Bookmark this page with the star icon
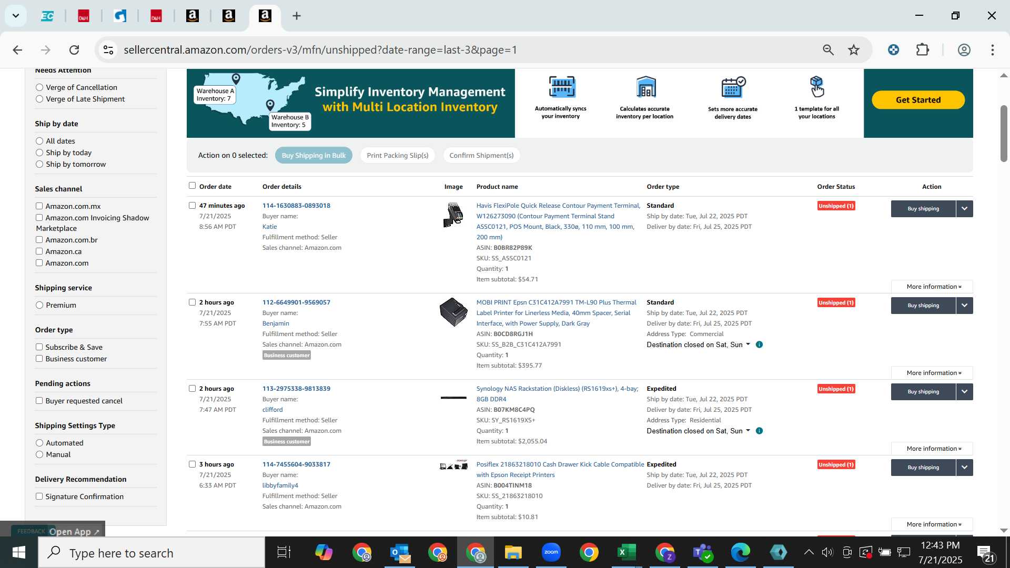The width and height of the screenshot is (1010, 568). [854, 50]
